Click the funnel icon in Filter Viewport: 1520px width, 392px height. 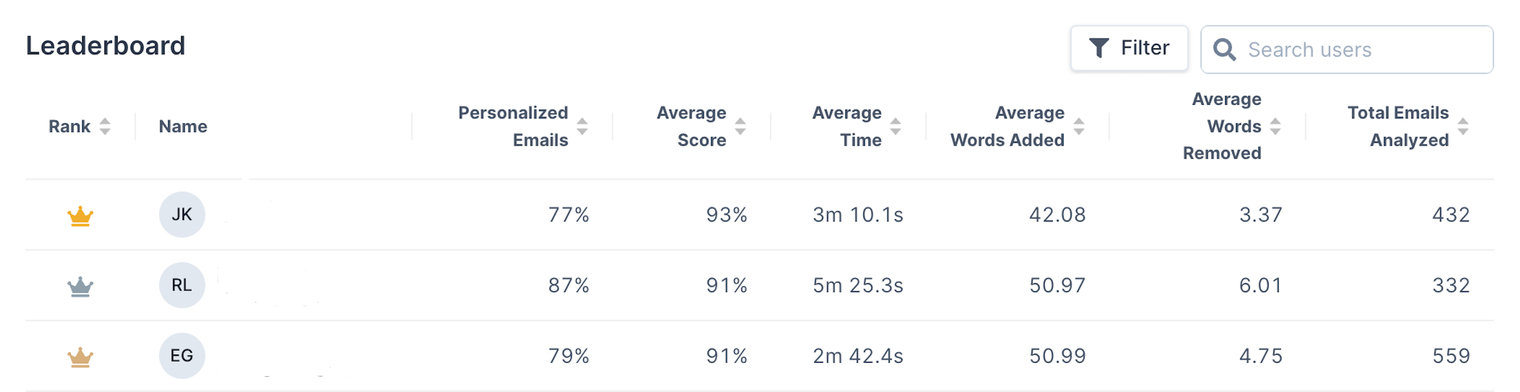click(x=1099, y=48)
